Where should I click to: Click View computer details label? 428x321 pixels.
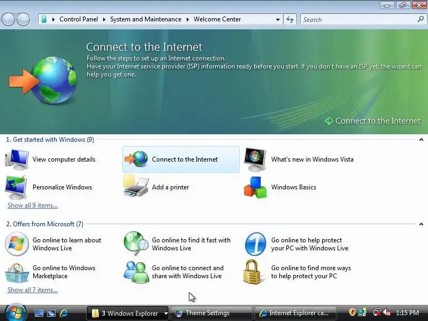(x=64, y=159)
